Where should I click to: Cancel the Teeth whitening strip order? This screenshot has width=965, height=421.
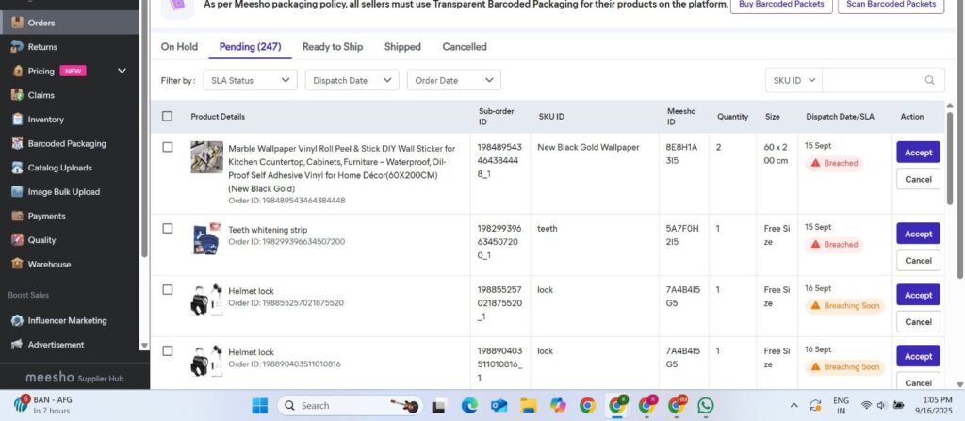tap(918, 260)
